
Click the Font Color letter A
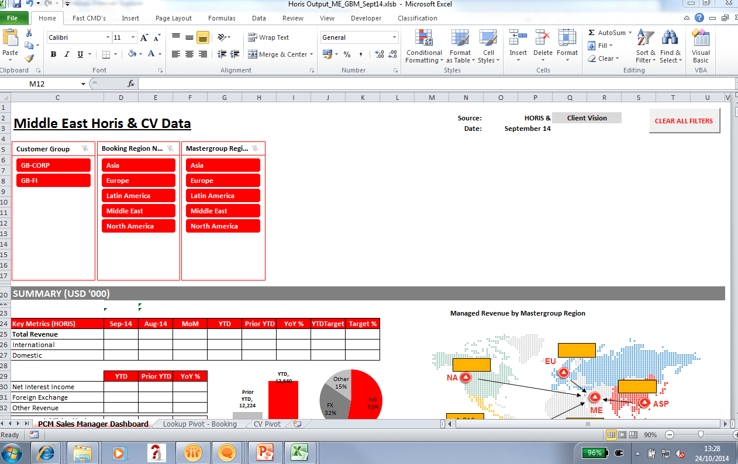[x=151, y=54]
